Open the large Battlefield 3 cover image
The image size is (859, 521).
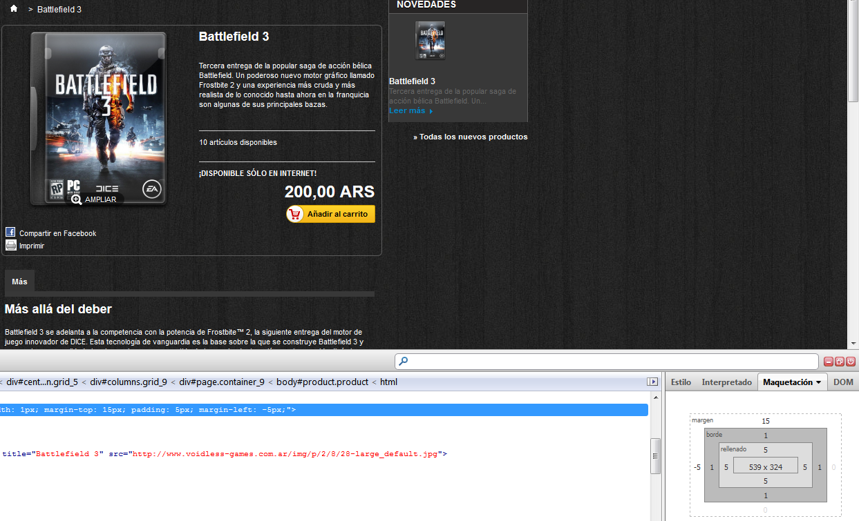pyautogui.click(x=98, y=118)
